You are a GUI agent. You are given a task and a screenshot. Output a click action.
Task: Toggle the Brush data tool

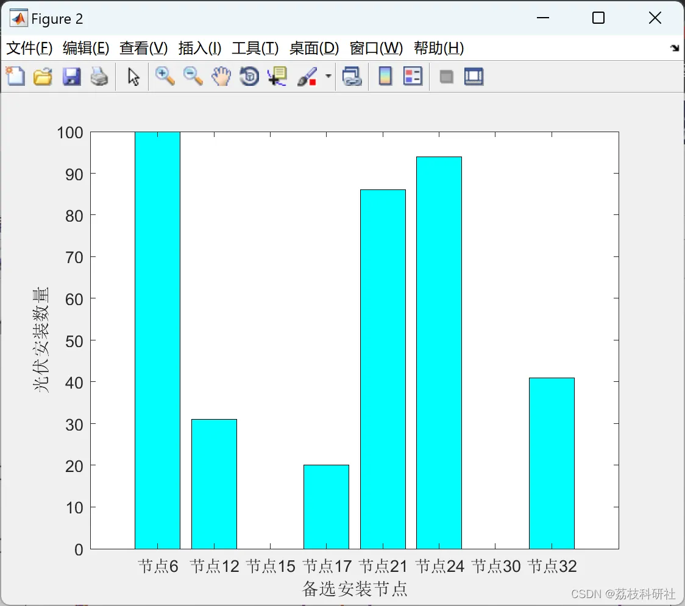pos(307,76)
